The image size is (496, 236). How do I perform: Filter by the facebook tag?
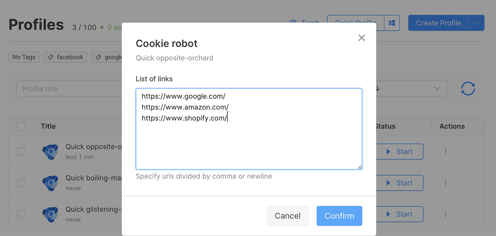point(65,57)
